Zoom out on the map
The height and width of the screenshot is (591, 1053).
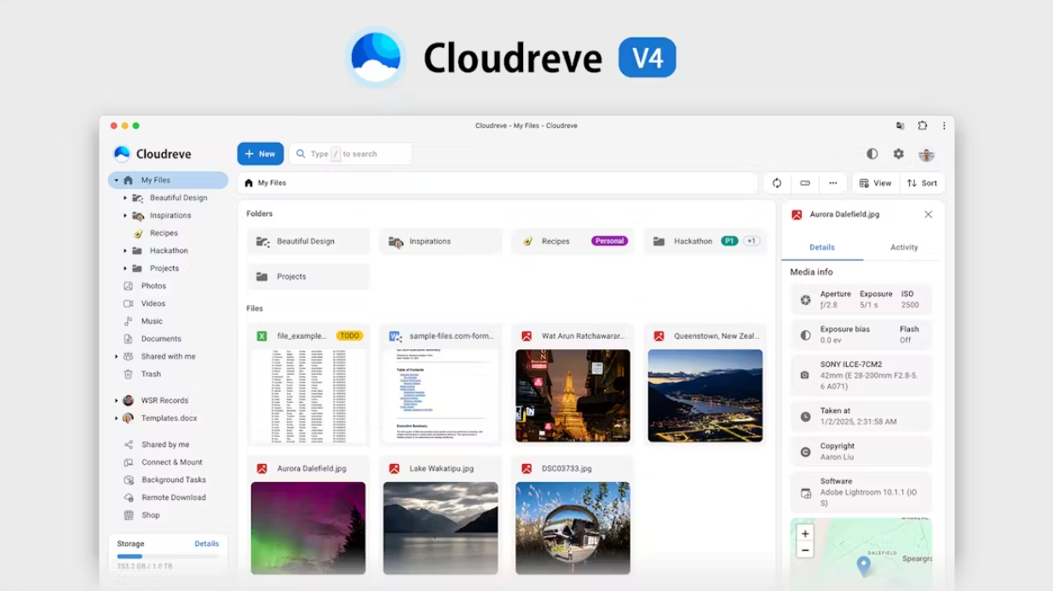(805, 550)
